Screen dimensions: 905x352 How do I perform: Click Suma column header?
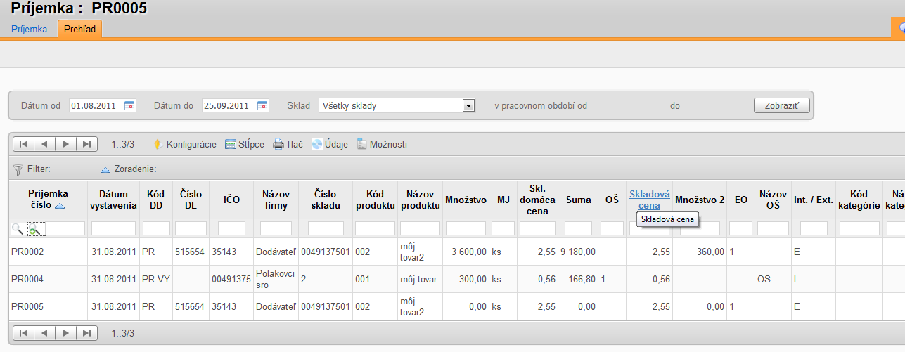(x=579, y=200)
